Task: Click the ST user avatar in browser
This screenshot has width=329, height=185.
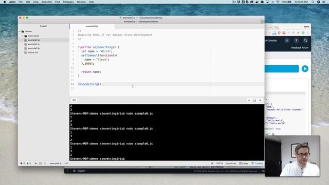Action: click(287, 41)
